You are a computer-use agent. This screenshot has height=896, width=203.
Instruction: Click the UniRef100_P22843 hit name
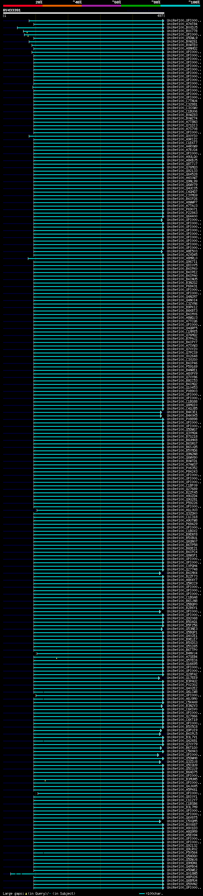(182, 213)
